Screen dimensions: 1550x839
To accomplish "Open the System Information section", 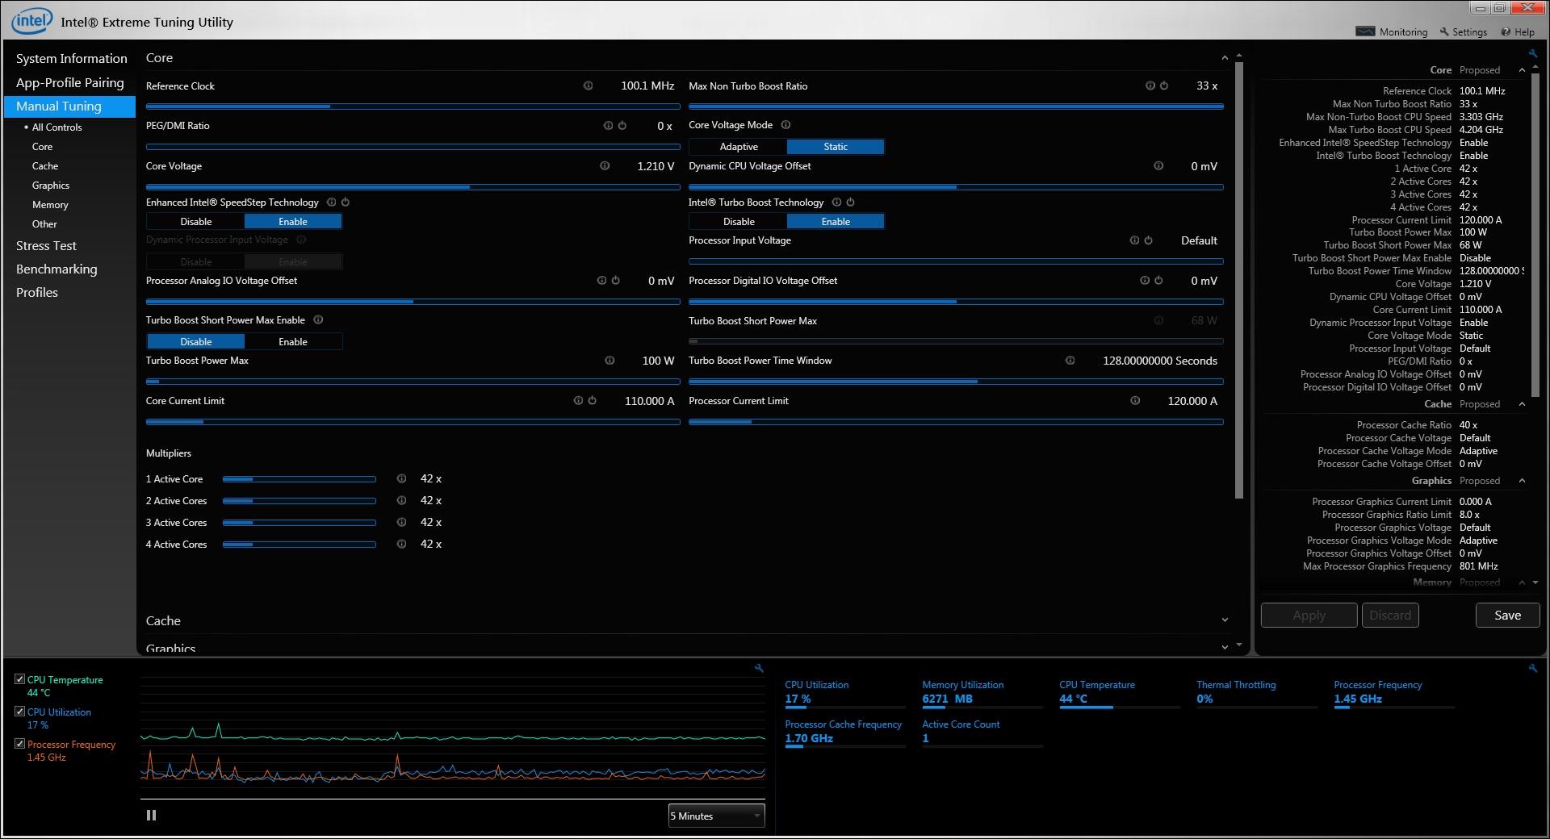I will coord(71,59).
